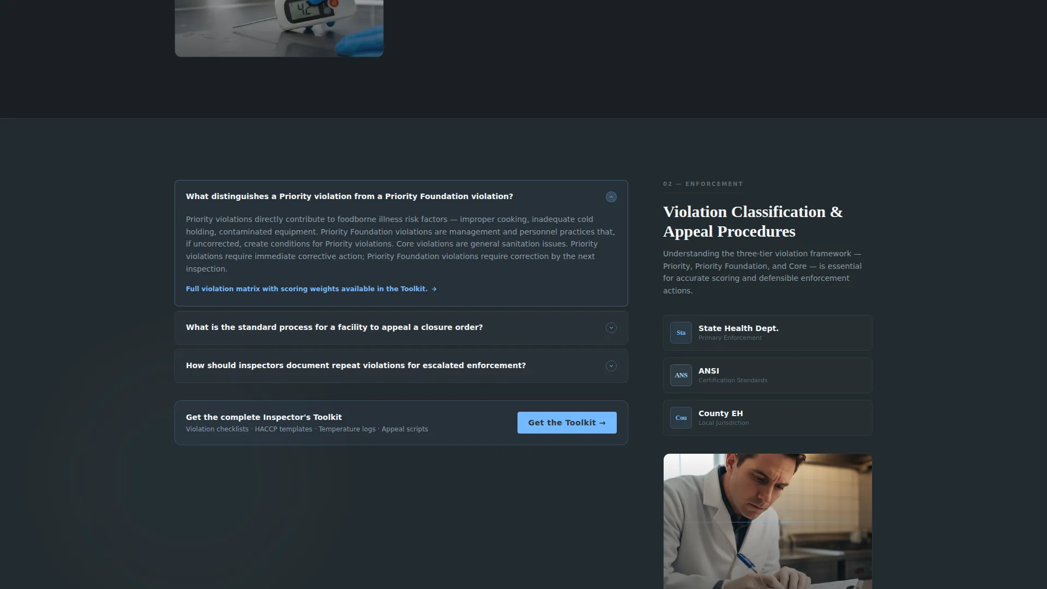
Task: Open the State Health Dept. card
Action: [767, 333]
